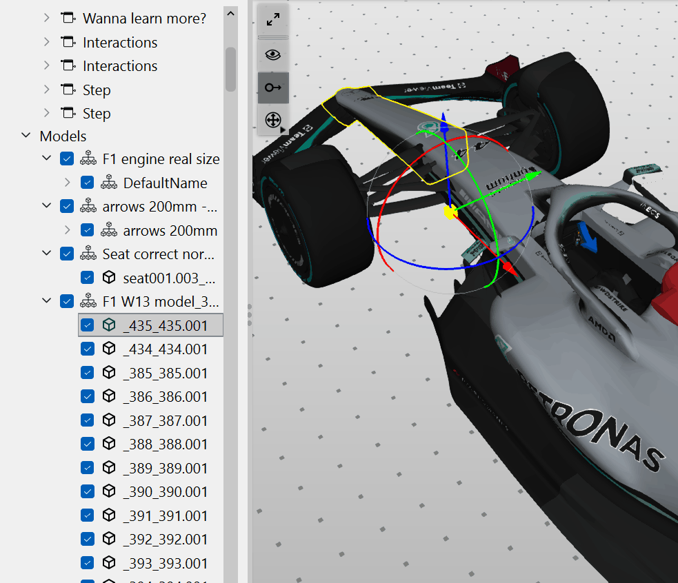This screenshot has width=678, height=583.
Task: Toggle the _388_388.001 checkbox
Action: (88, 443)
